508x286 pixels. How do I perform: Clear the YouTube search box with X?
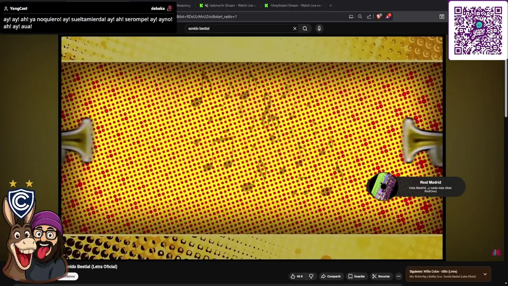tap(295, 29)
